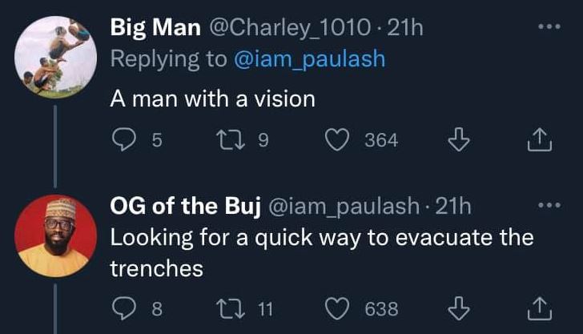Retweet Big Man's tweet with 9 retweets

[227, 141]
